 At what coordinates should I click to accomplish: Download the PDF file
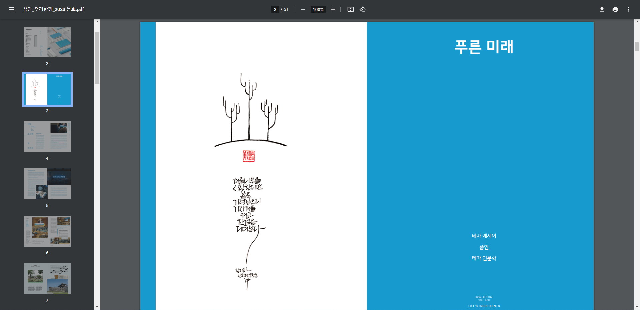pos(602,9)
